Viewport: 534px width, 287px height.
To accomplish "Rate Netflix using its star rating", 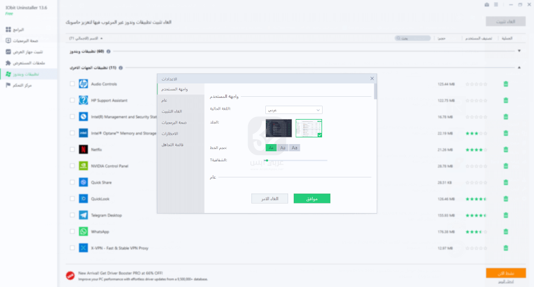I will click(476, 150).
